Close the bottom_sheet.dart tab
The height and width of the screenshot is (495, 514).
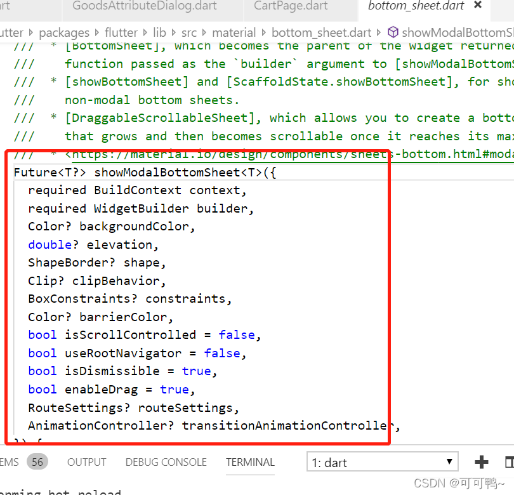[x=478, y=5]
